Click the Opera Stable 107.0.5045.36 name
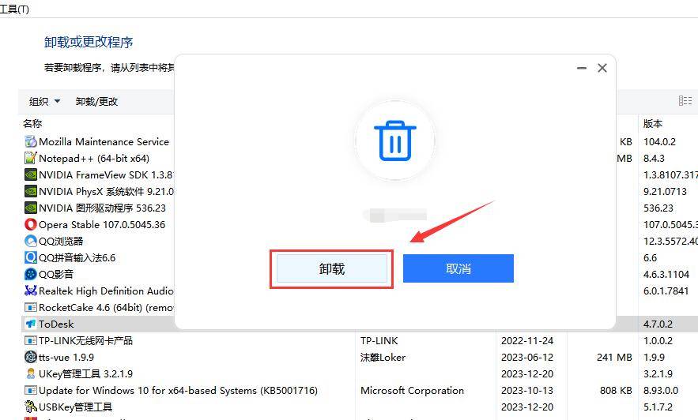The width and height of the screenshot is (698, 420). 102,224
